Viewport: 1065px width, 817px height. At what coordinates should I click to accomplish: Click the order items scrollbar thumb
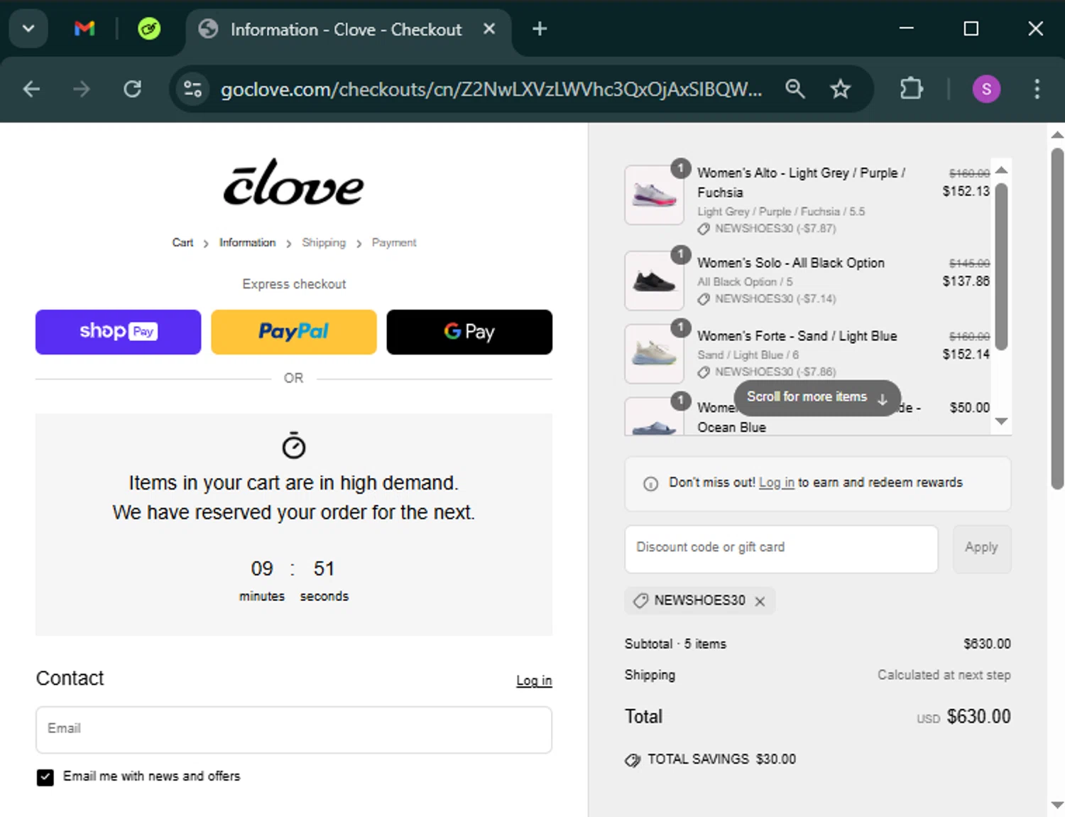coord(1001,266)
